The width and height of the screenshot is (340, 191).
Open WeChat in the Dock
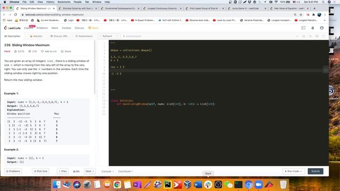[228, 185]
